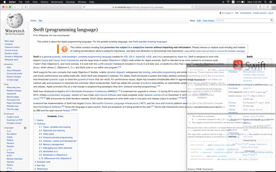The height and width of the screenshot is (172, 276).
Task: Switch to the Talk tab
Action: pyautogui.click(x=40, y=21)
